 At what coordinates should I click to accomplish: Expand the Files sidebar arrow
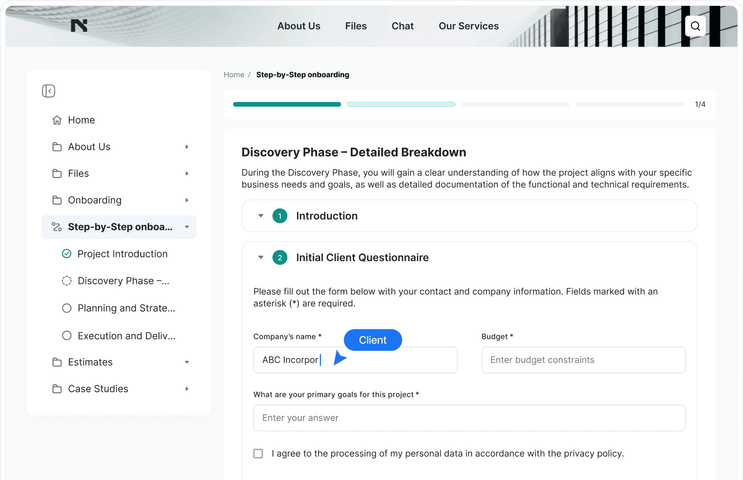coord(187,173)
